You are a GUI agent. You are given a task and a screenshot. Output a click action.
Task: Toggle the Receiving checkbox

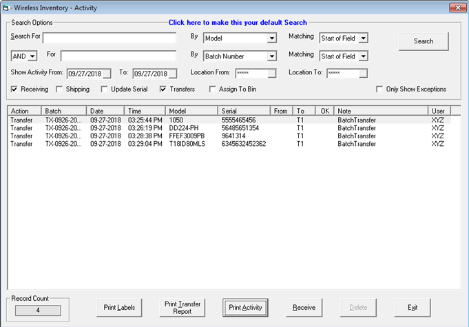(x=14, y=89)
